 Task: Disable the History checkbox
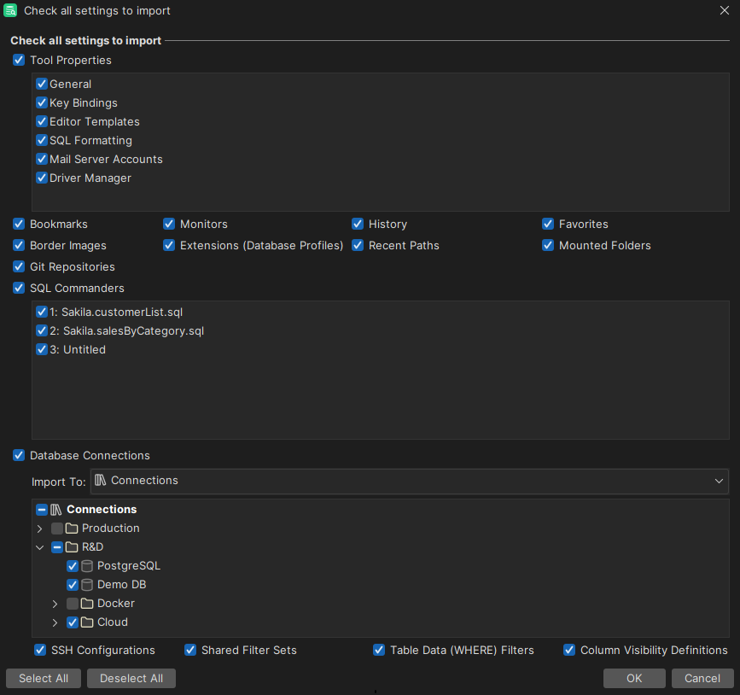point(358,224)
